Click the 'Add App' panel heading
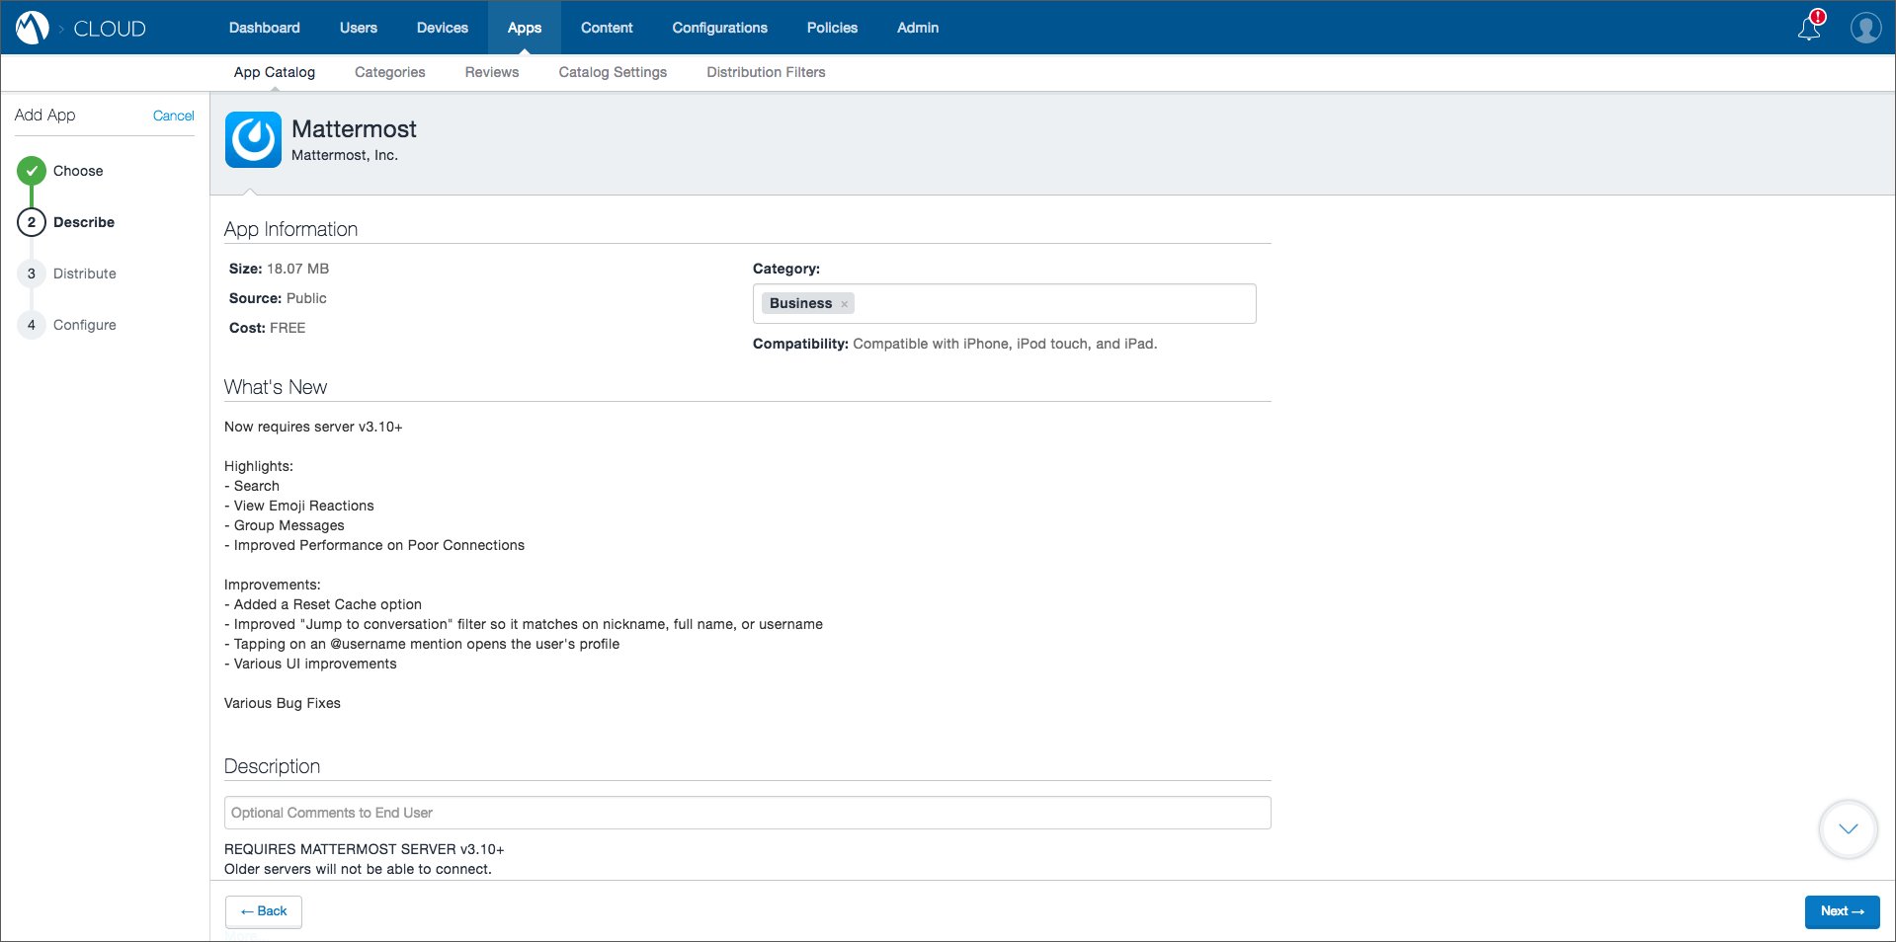The width and height of the screenshot is (1896, 942). pos(45,115)
